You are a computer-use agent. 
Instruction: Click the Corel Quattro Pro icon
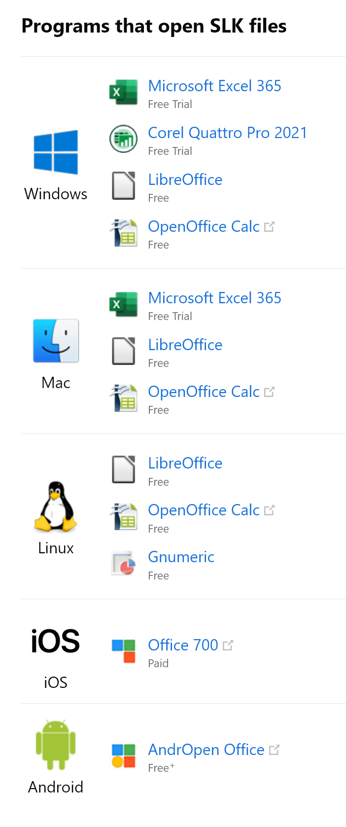(123, 139)
